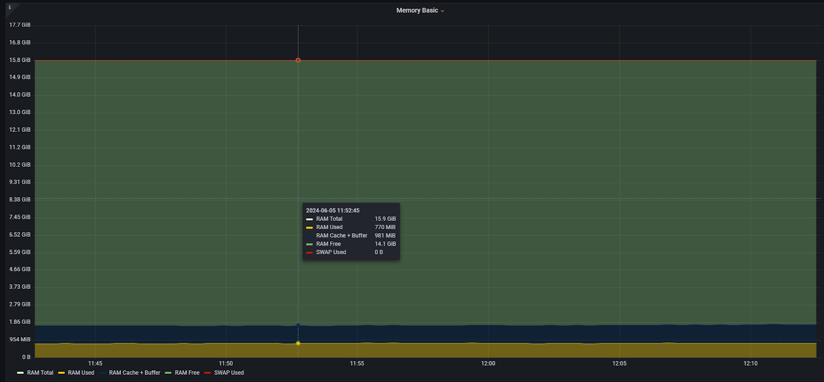Screen dimensions: 824x382
Task: Click the green RAM Free legend color icon
Action: tap(168, 373)
